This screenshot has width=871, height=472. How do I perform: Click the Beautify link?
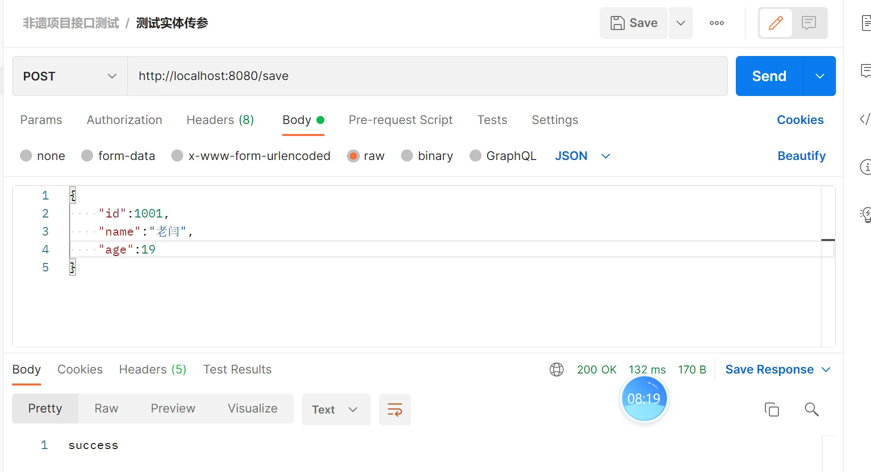tap(801, 156)
